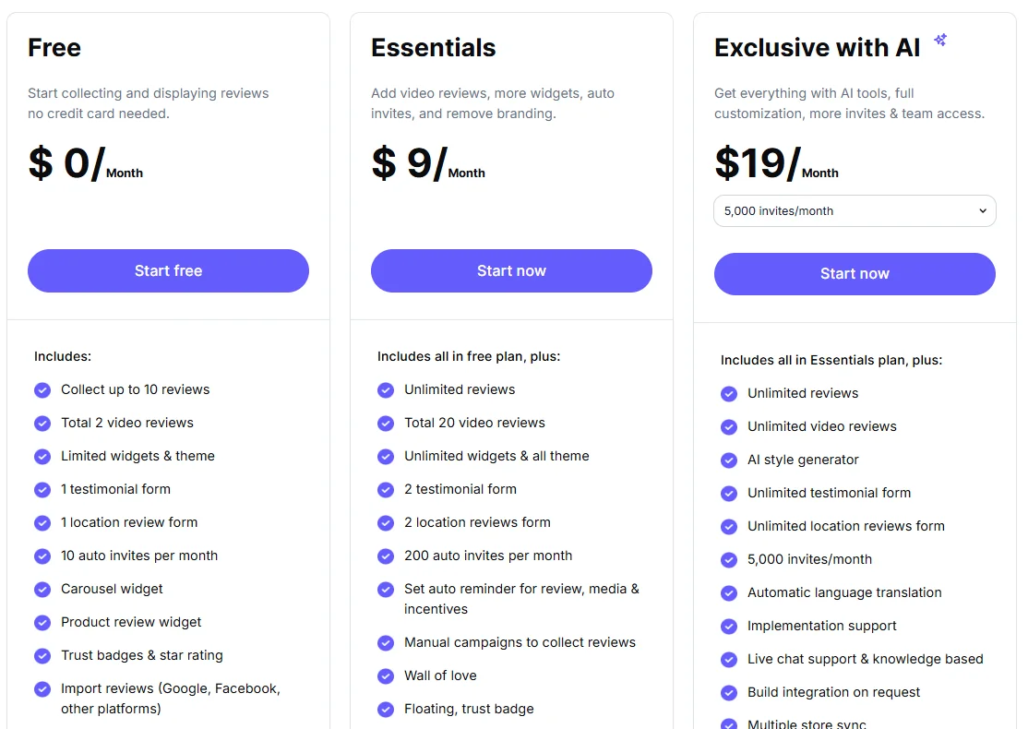Click Start free on the Free plan
The height and width of the screenshot is (729, 1028).
pyautogui.click(x=168, y=270)
